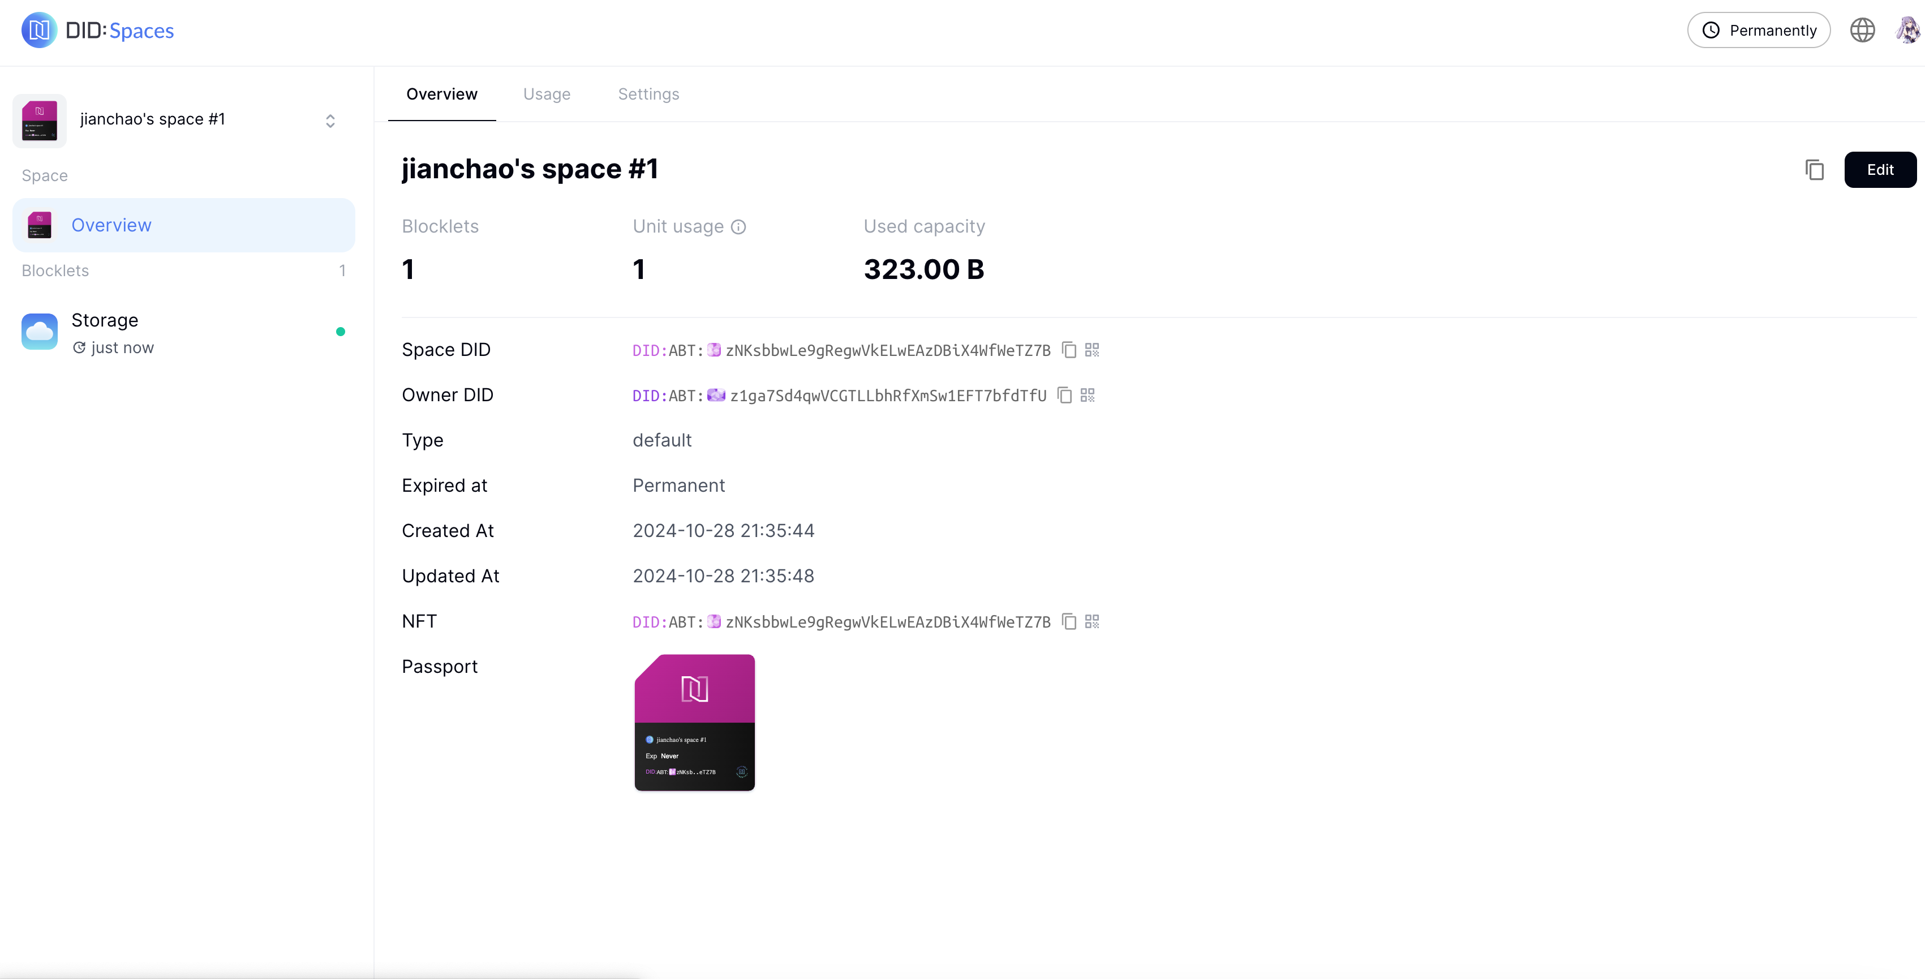Copy the NFT DID value
This screenshot has width=1925, height=979.
pos(1069,622)
